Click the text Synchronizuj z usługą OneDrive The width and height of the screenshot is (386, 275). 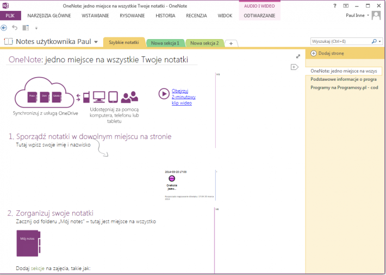(x=46, y=113)
